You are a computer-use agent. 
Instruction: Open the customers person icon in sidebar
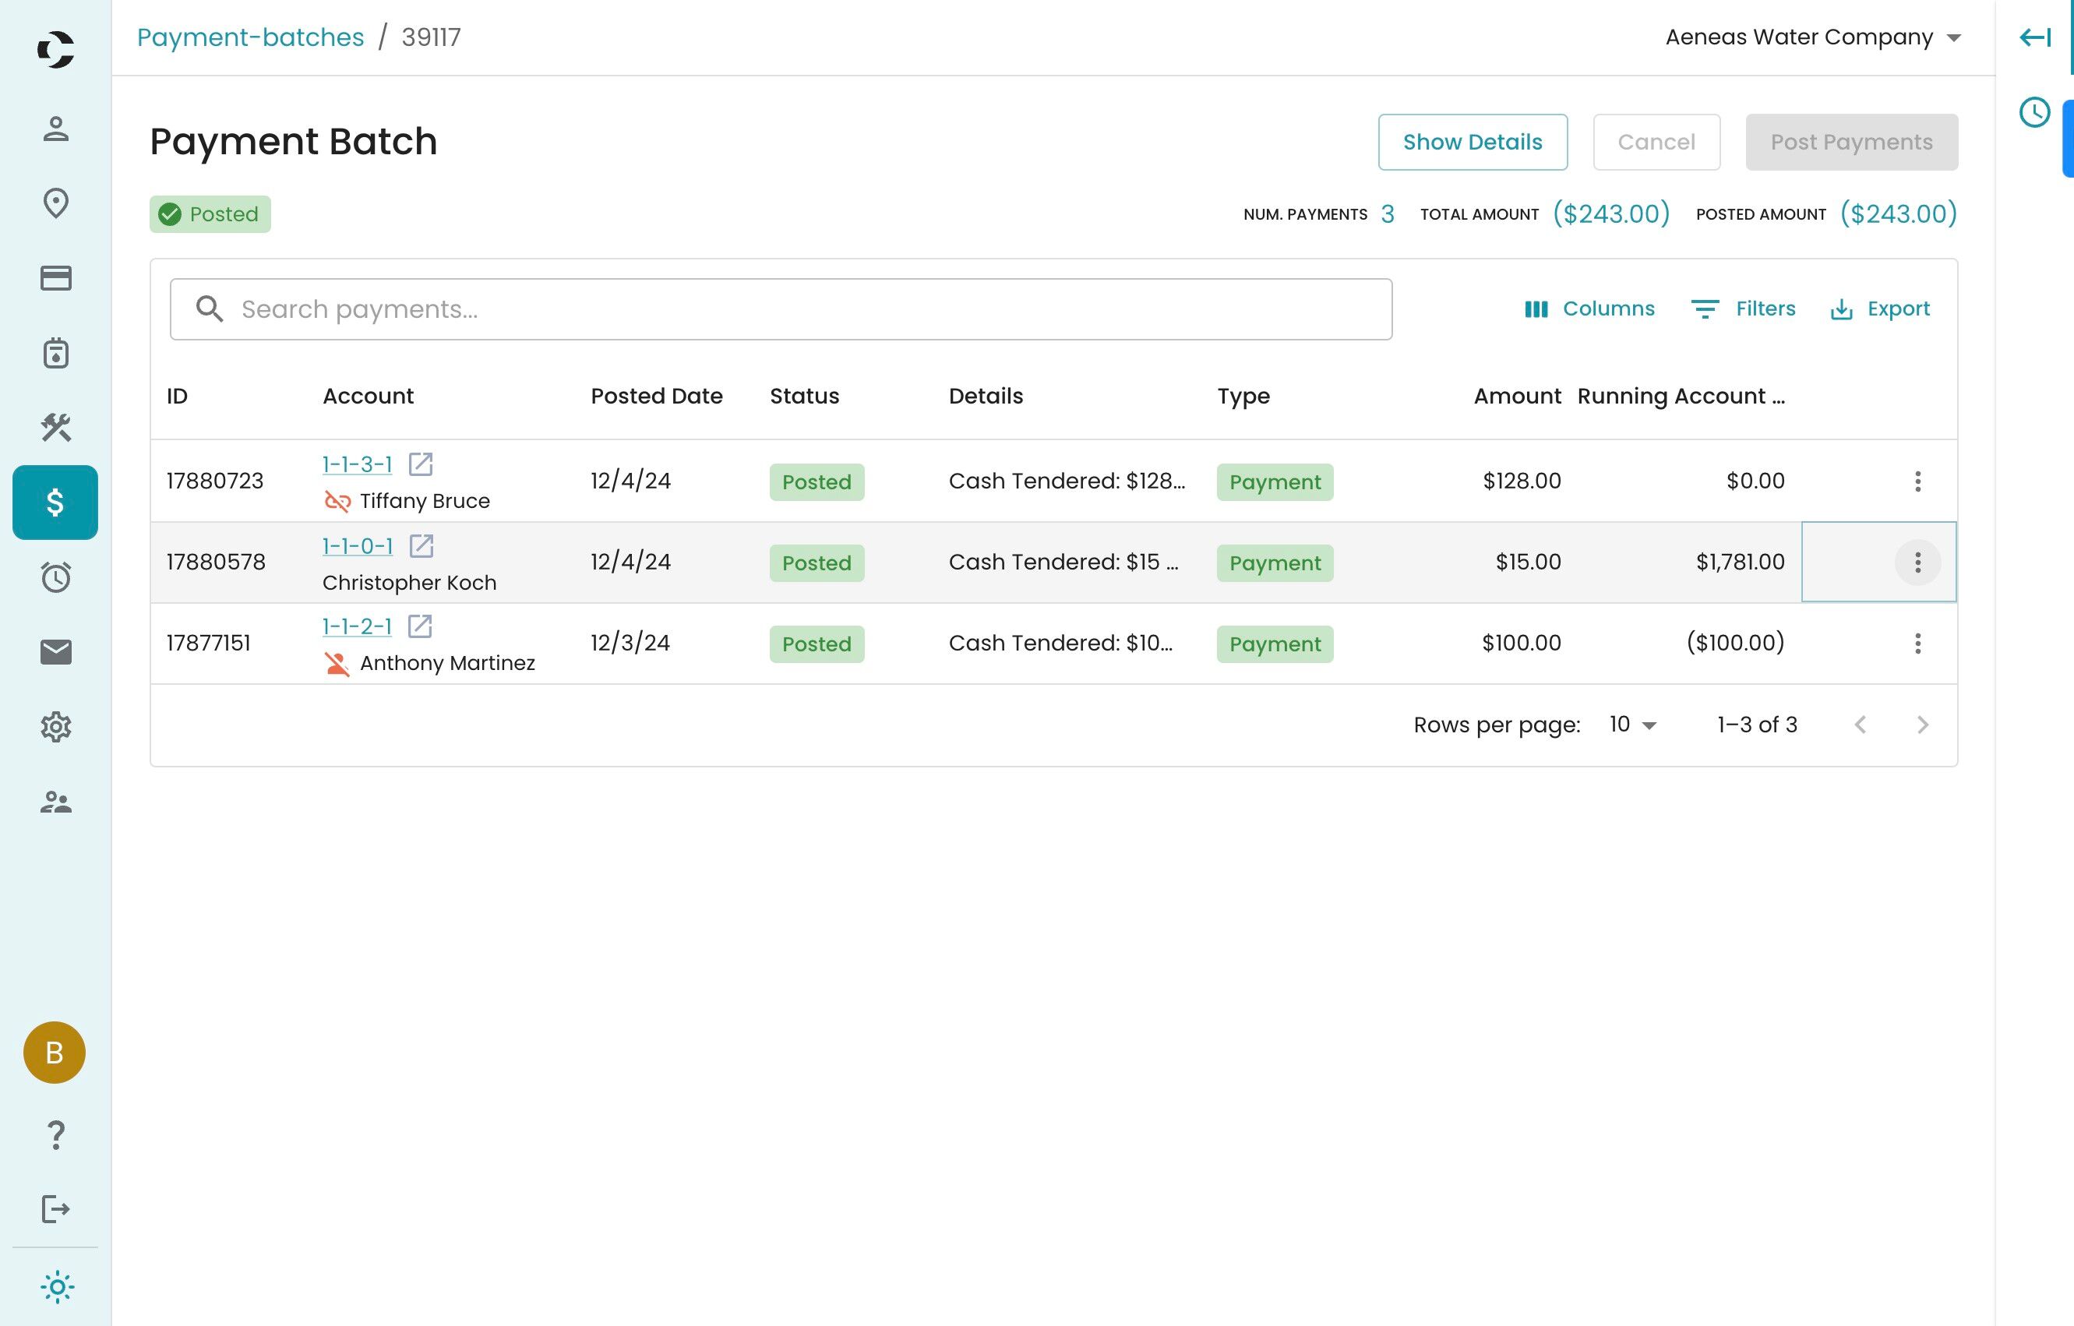click(x=56, y=129)
